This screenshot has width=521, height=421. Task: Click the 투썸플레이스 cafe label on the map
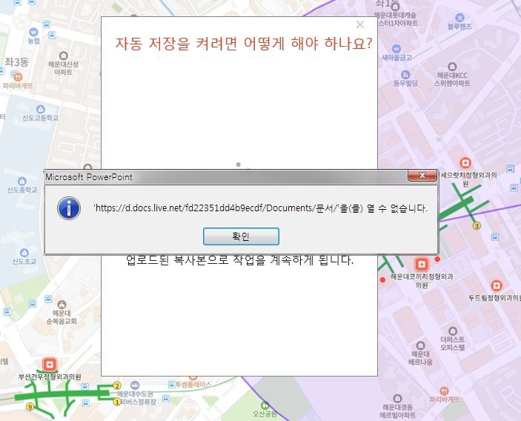(193, 385)
